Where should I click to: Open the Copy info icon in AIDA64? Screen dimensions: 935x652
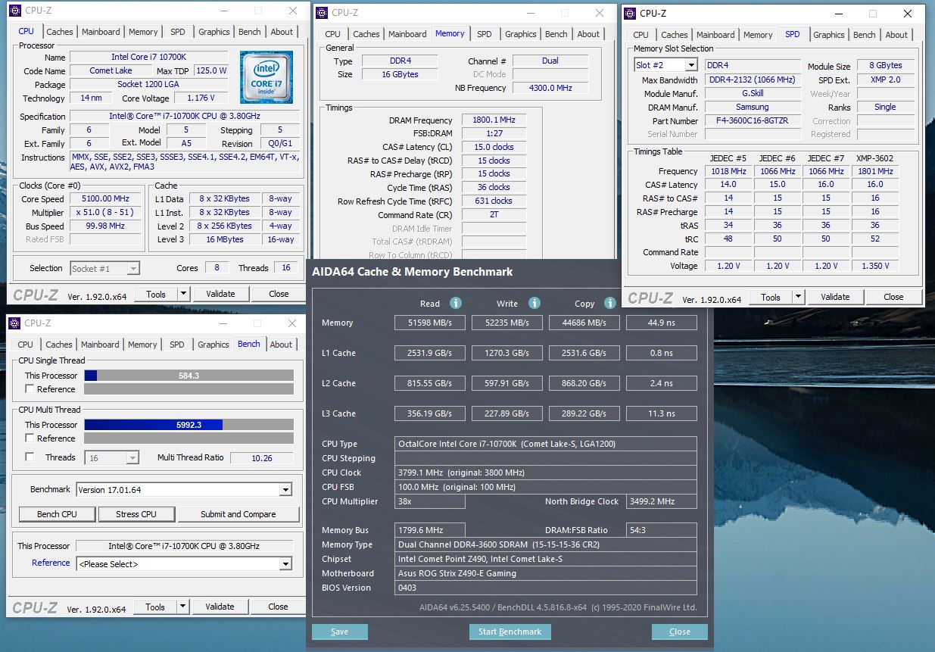(610, 303)
